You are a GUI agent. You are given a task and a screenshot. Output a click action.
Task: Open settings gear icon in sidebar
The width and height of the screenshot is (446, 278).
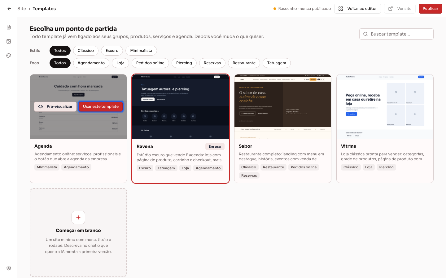tap(9, 268)
